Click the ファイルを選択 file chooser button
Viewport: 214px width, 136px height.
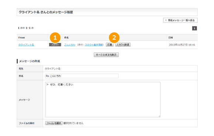point(54,123)
